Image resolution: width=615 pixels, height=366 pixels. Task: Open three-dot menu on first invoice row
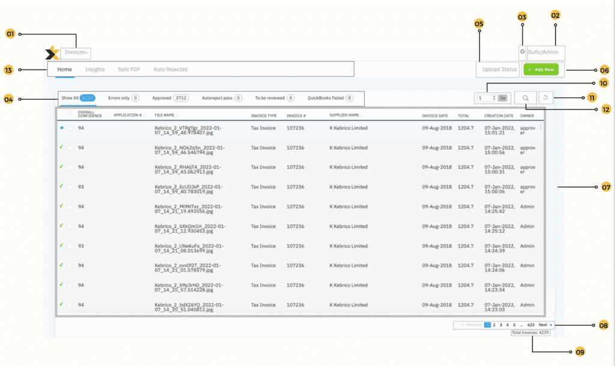click(541, 127)
